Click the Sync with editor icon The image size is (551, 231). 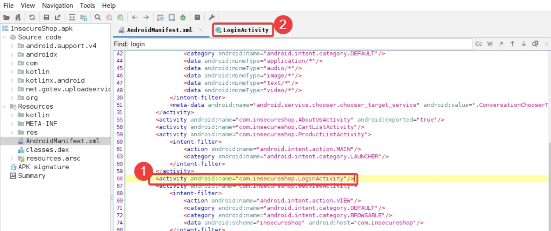click(72, 17)
